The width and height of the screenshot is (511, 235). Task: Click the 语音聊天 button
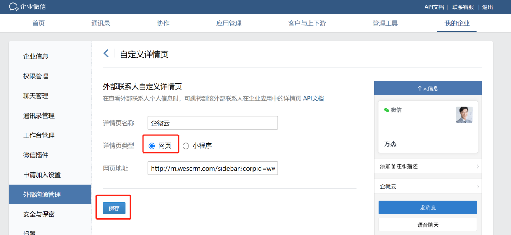click(428, 225)
